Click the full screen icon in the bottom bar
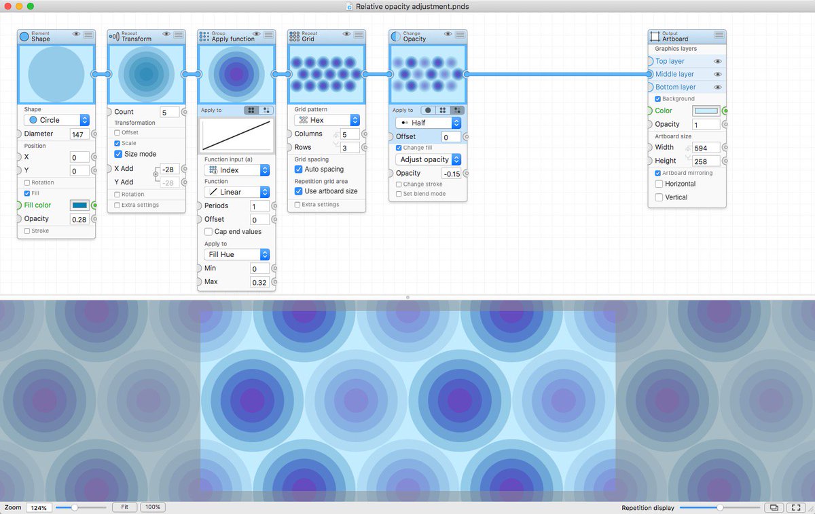 click(796, 507)
